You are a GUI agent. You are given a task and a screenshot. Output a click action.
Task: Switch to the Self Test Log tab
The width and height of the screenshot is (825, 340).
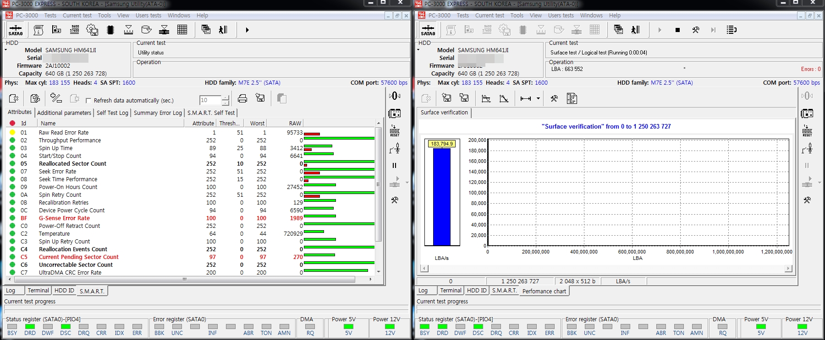point(112,113)
